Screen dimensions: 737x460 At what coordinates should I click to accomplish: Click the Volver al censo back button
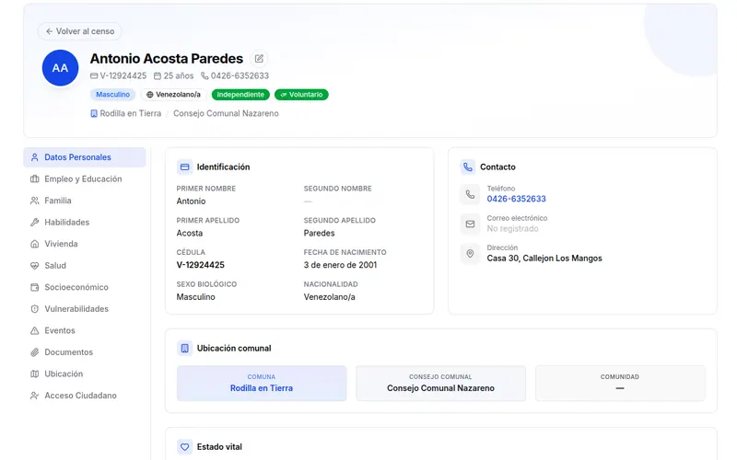point(79,31)
